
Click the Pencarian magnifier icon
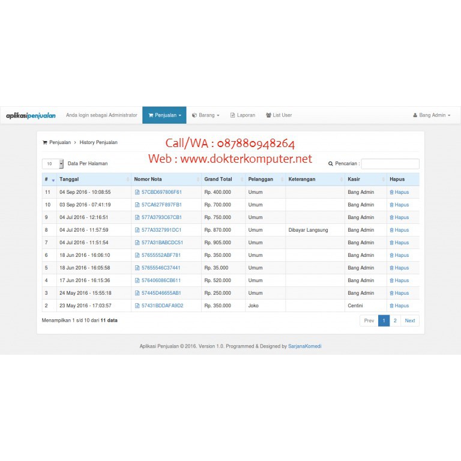(x=331, y=164)
